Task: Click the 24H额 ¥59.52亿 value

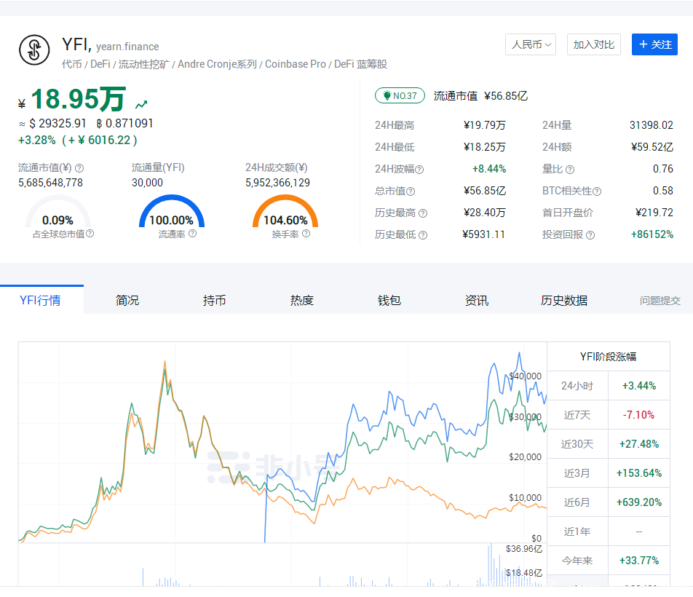Action: [x=652, y=147]
